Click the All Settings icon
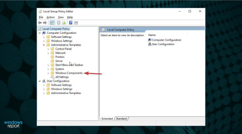 coord(52,77)
